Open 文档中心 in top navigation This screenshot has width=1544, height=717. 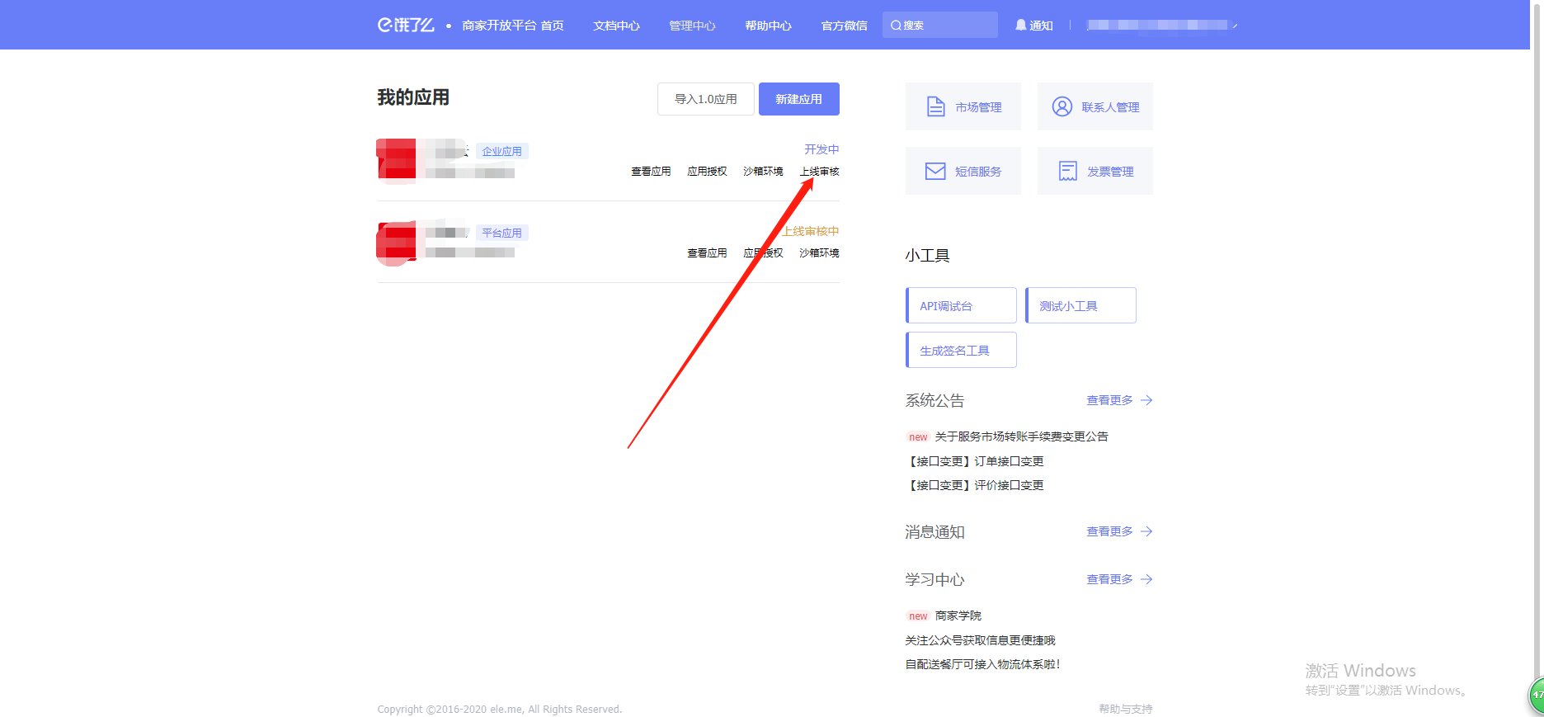point(616,26)
